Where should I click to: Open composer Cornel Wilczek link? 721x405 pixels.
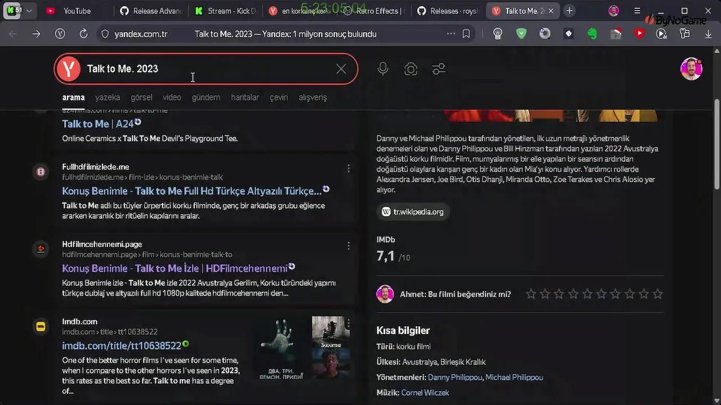pyautogui.click(x=425, y=393)
